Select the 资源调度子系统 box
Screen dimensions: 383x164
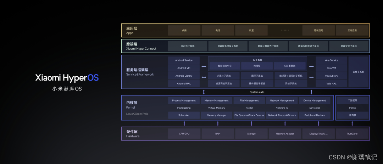point(224,83)
